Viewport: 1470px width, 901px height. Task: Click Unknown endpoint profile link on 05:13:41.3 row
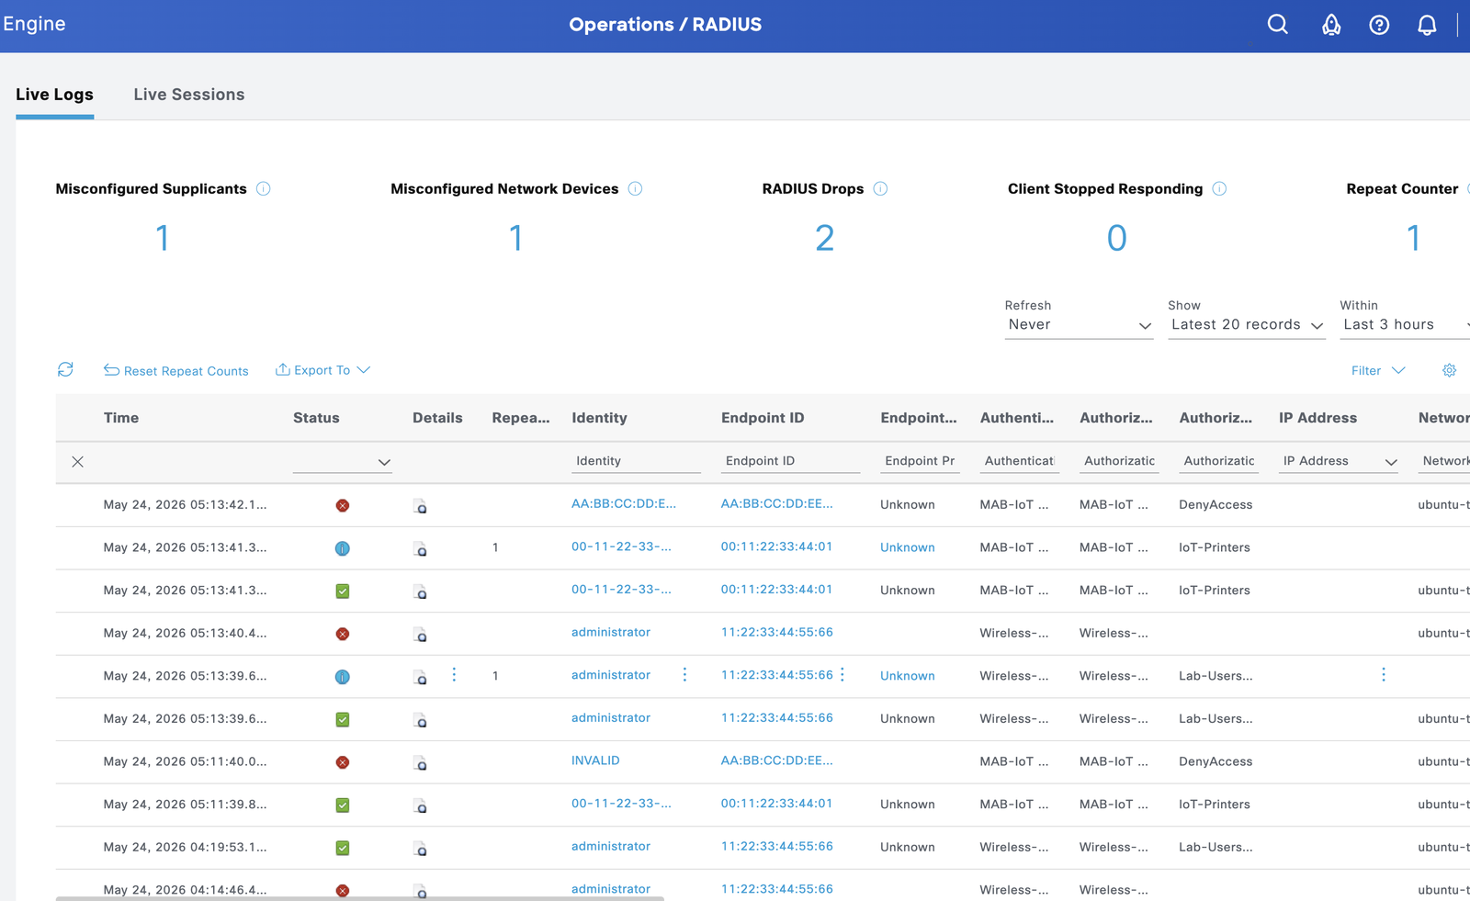[907, 547]
